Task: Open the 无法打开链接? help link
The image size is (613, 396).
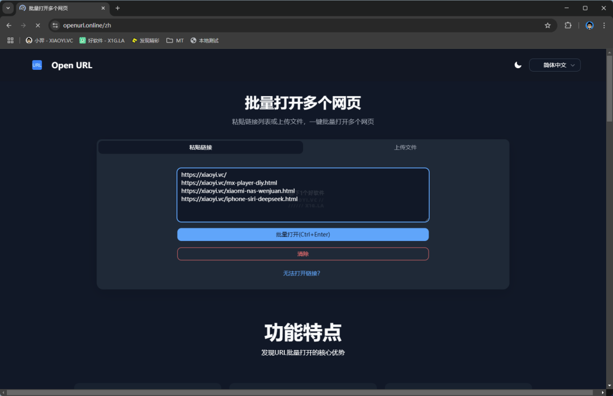Action: (301, 273)
